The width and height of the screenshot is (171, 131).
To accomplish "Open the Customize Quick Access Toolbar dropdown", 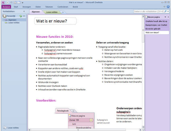I will click(x=22, y=3).
